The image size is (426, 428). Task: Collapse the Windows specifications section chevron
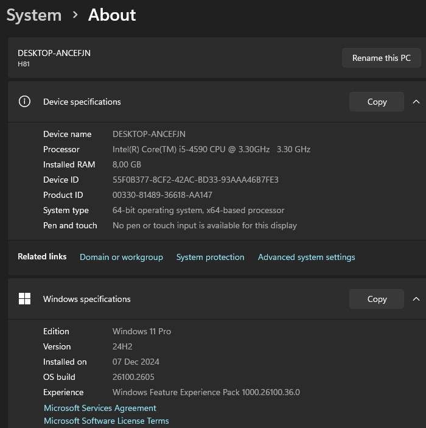416,299
